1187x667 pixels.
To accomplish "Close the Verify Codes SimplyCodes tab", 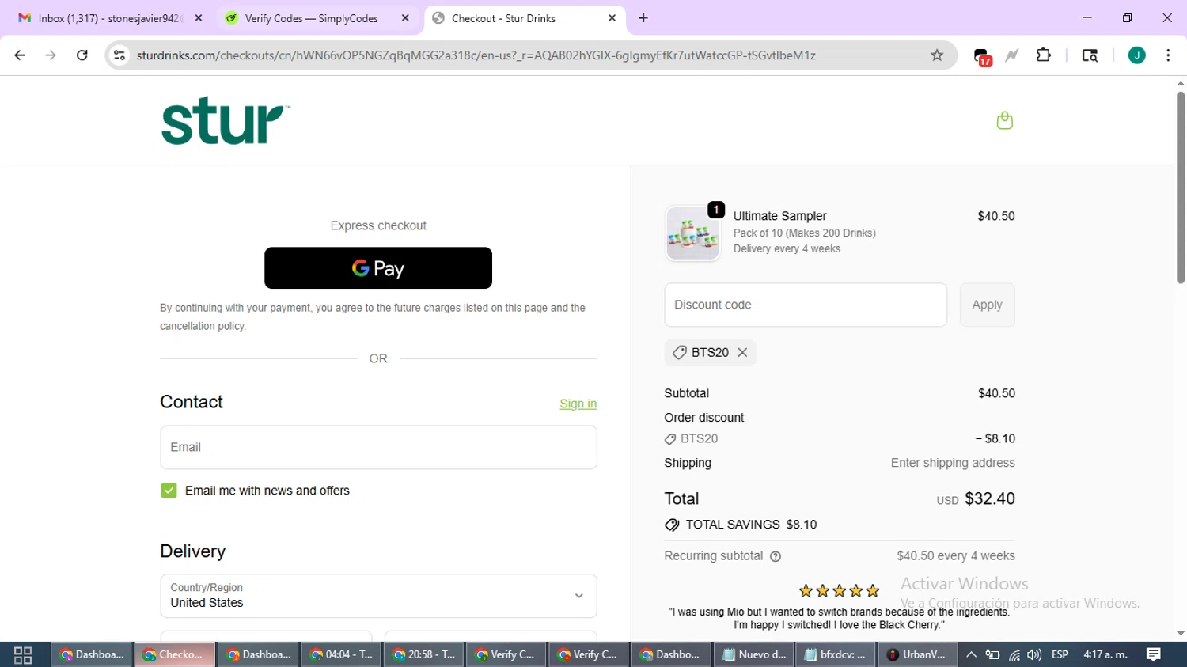I will pos(405,18).
